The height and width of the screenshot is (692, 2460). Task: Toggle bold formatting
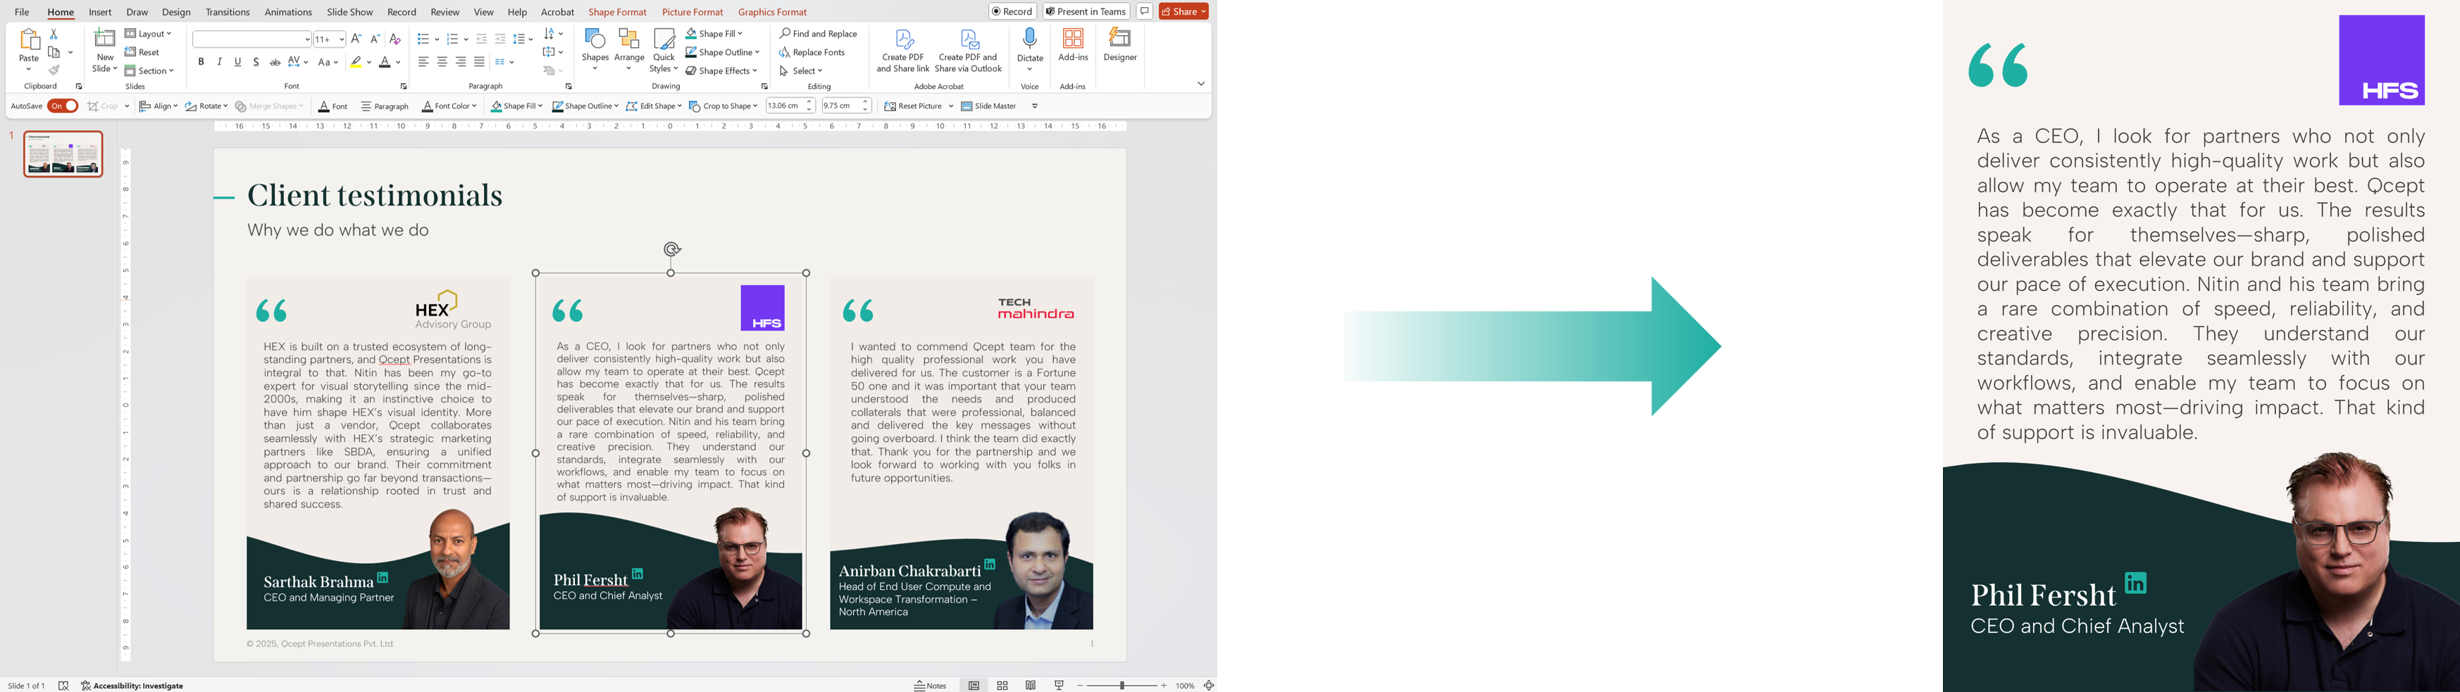(201, 62)
